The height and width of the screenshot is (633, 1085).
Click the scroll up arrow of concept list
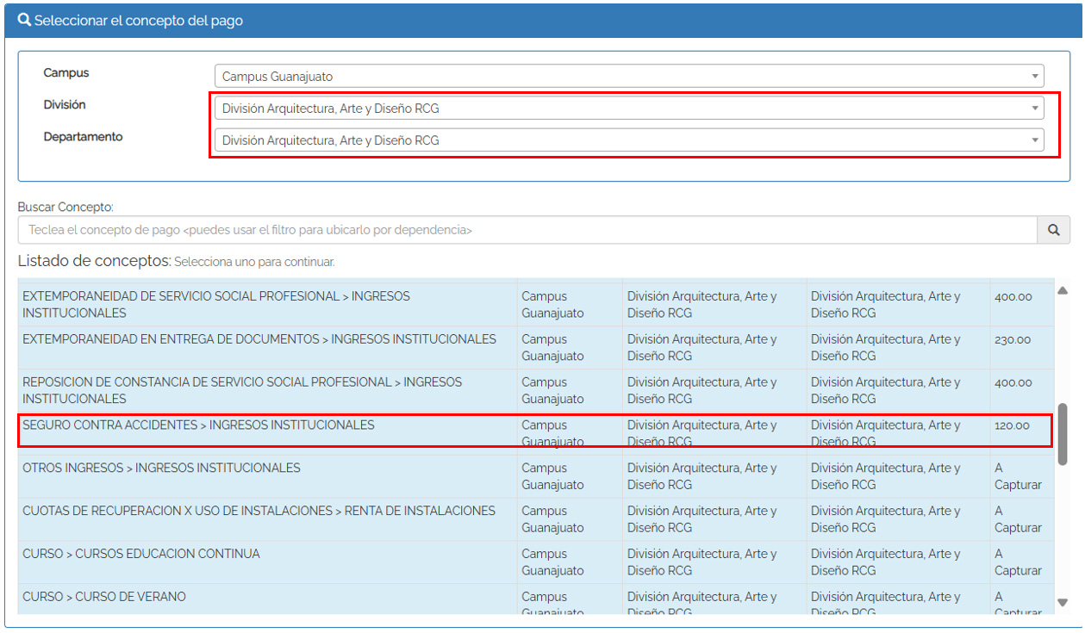click(x=1063, y=291)
